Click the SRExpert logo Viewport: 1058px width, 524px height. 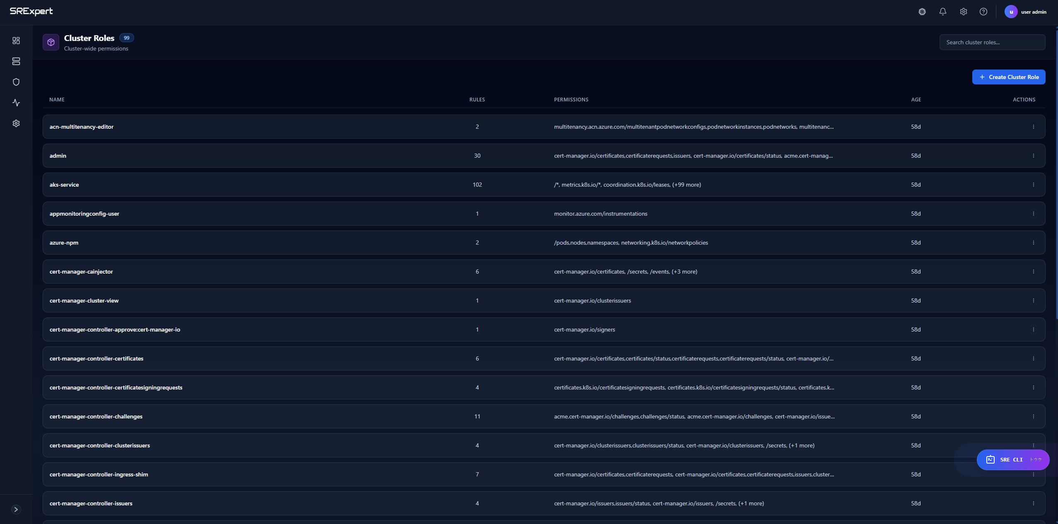pyautogui.click(x=32, y=11)
